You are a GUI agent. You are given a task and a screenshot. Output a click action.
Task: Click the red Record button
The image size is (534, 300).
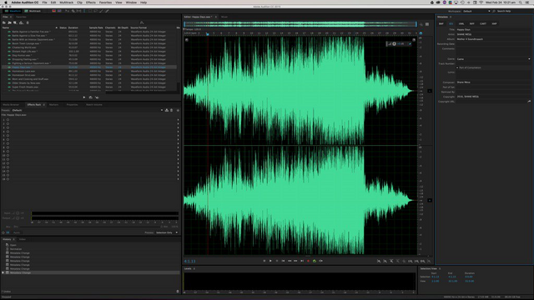pyautogui.click(x=308, y=261)
